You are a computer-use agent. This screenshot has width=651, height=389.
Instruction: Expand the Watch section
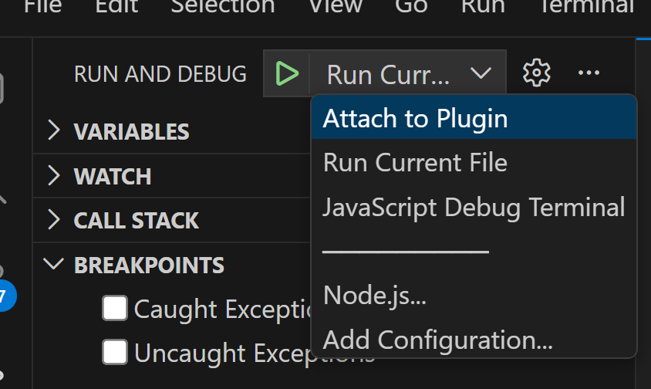112,176
